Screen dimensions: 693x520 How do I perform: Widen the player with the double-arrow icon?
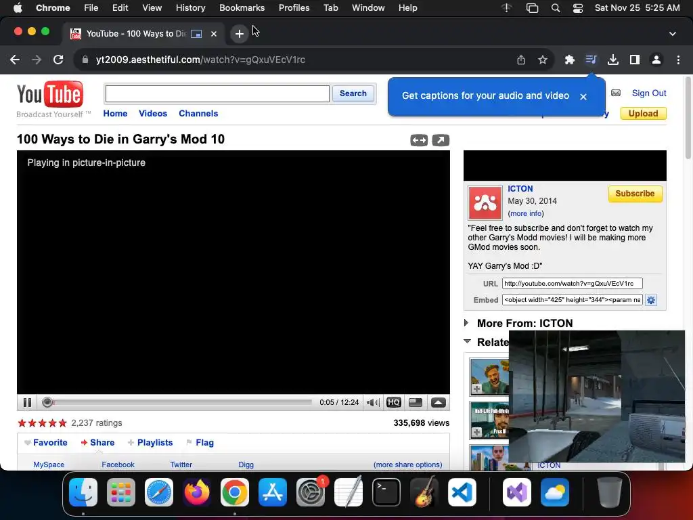pyautogui.click(x=418, y=140)
